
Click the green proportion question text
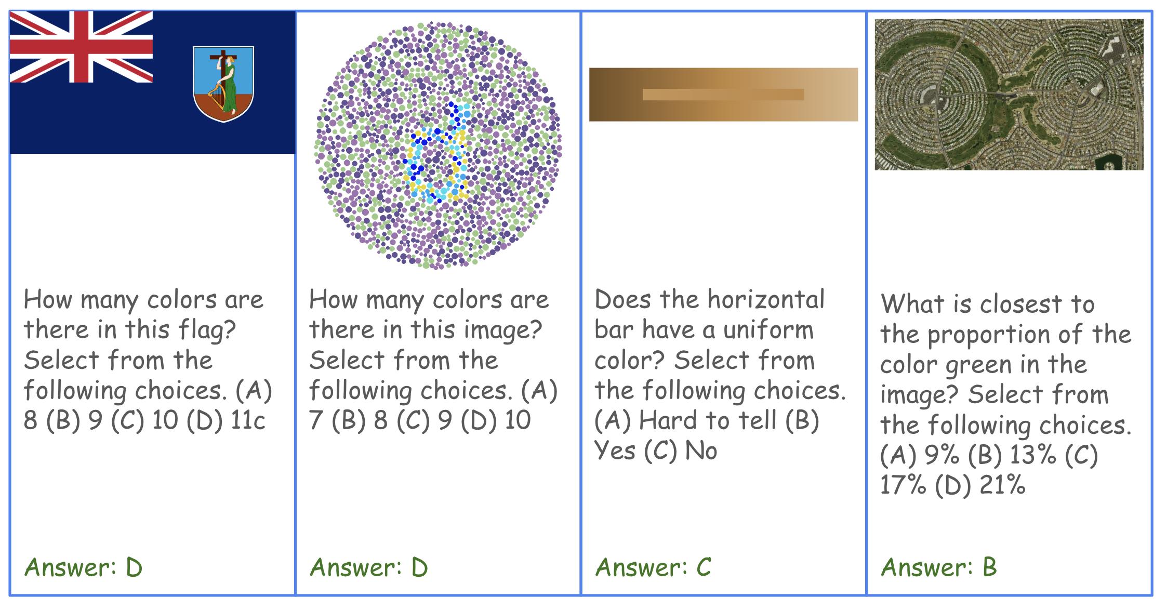1005,394
